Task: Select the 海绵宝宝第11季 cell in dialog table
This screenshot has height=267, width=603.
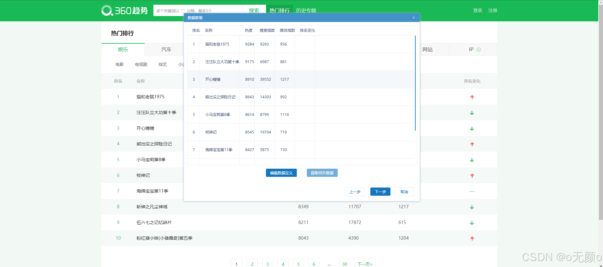Action: (220, 150)
